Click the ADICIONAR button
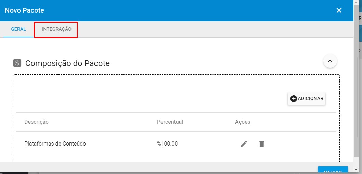362x174 pixels. tap(307, 99)
